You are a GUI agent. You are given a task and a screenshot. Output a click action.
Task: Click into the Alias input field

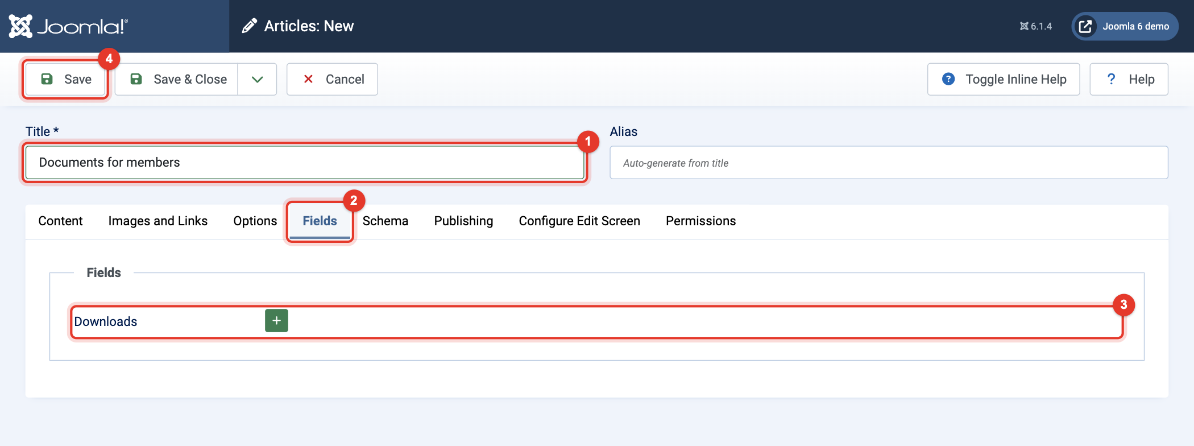(889, 163)
